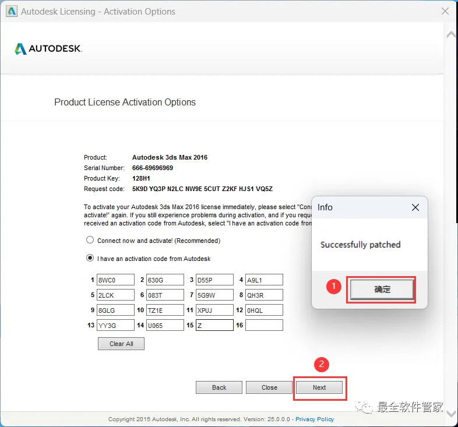
Task: Open the Privacy Policy link
Action: pyautogui.click(x=315, y=419)
